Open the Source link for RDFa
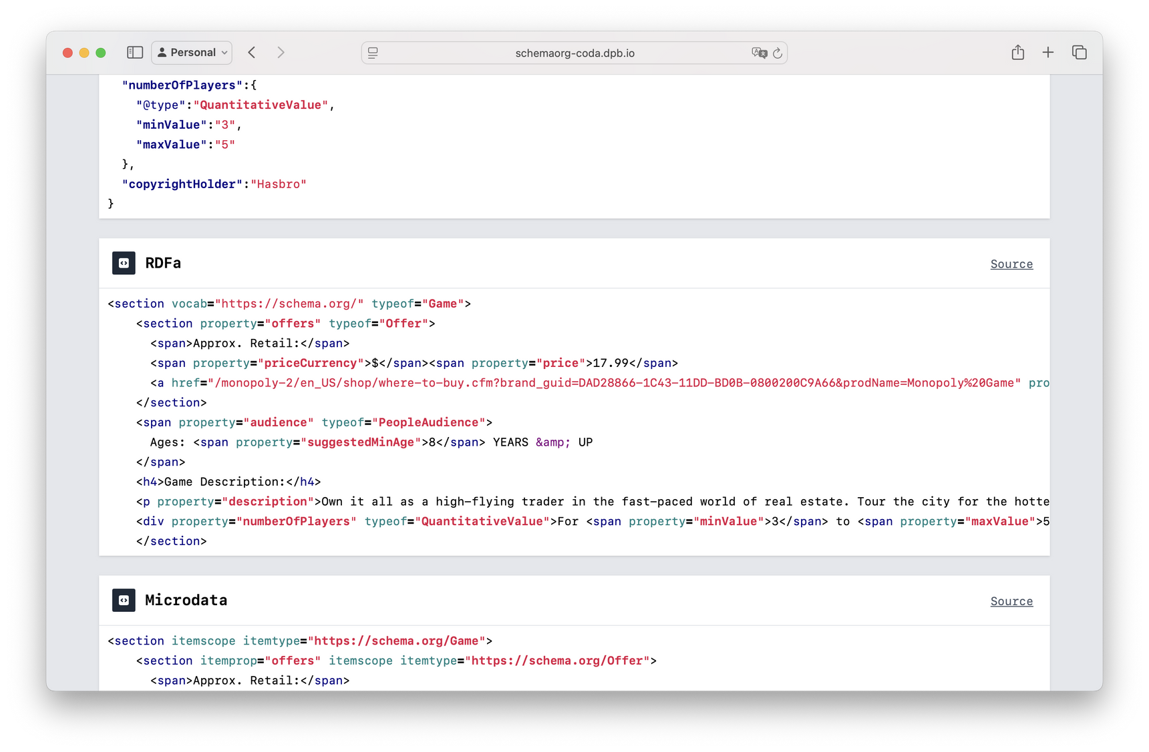The width and height of the screenshot is (1149, 752). pos(1011,264)
